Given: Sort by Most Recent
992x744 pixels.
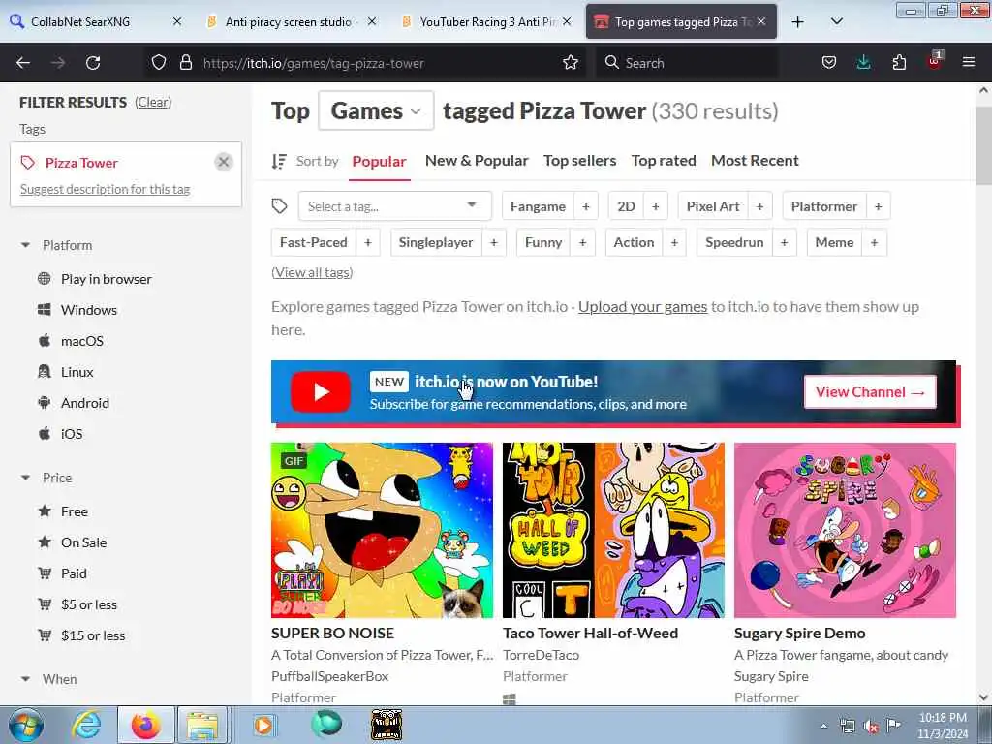Looking at the screenshot, I should (755, 161).
